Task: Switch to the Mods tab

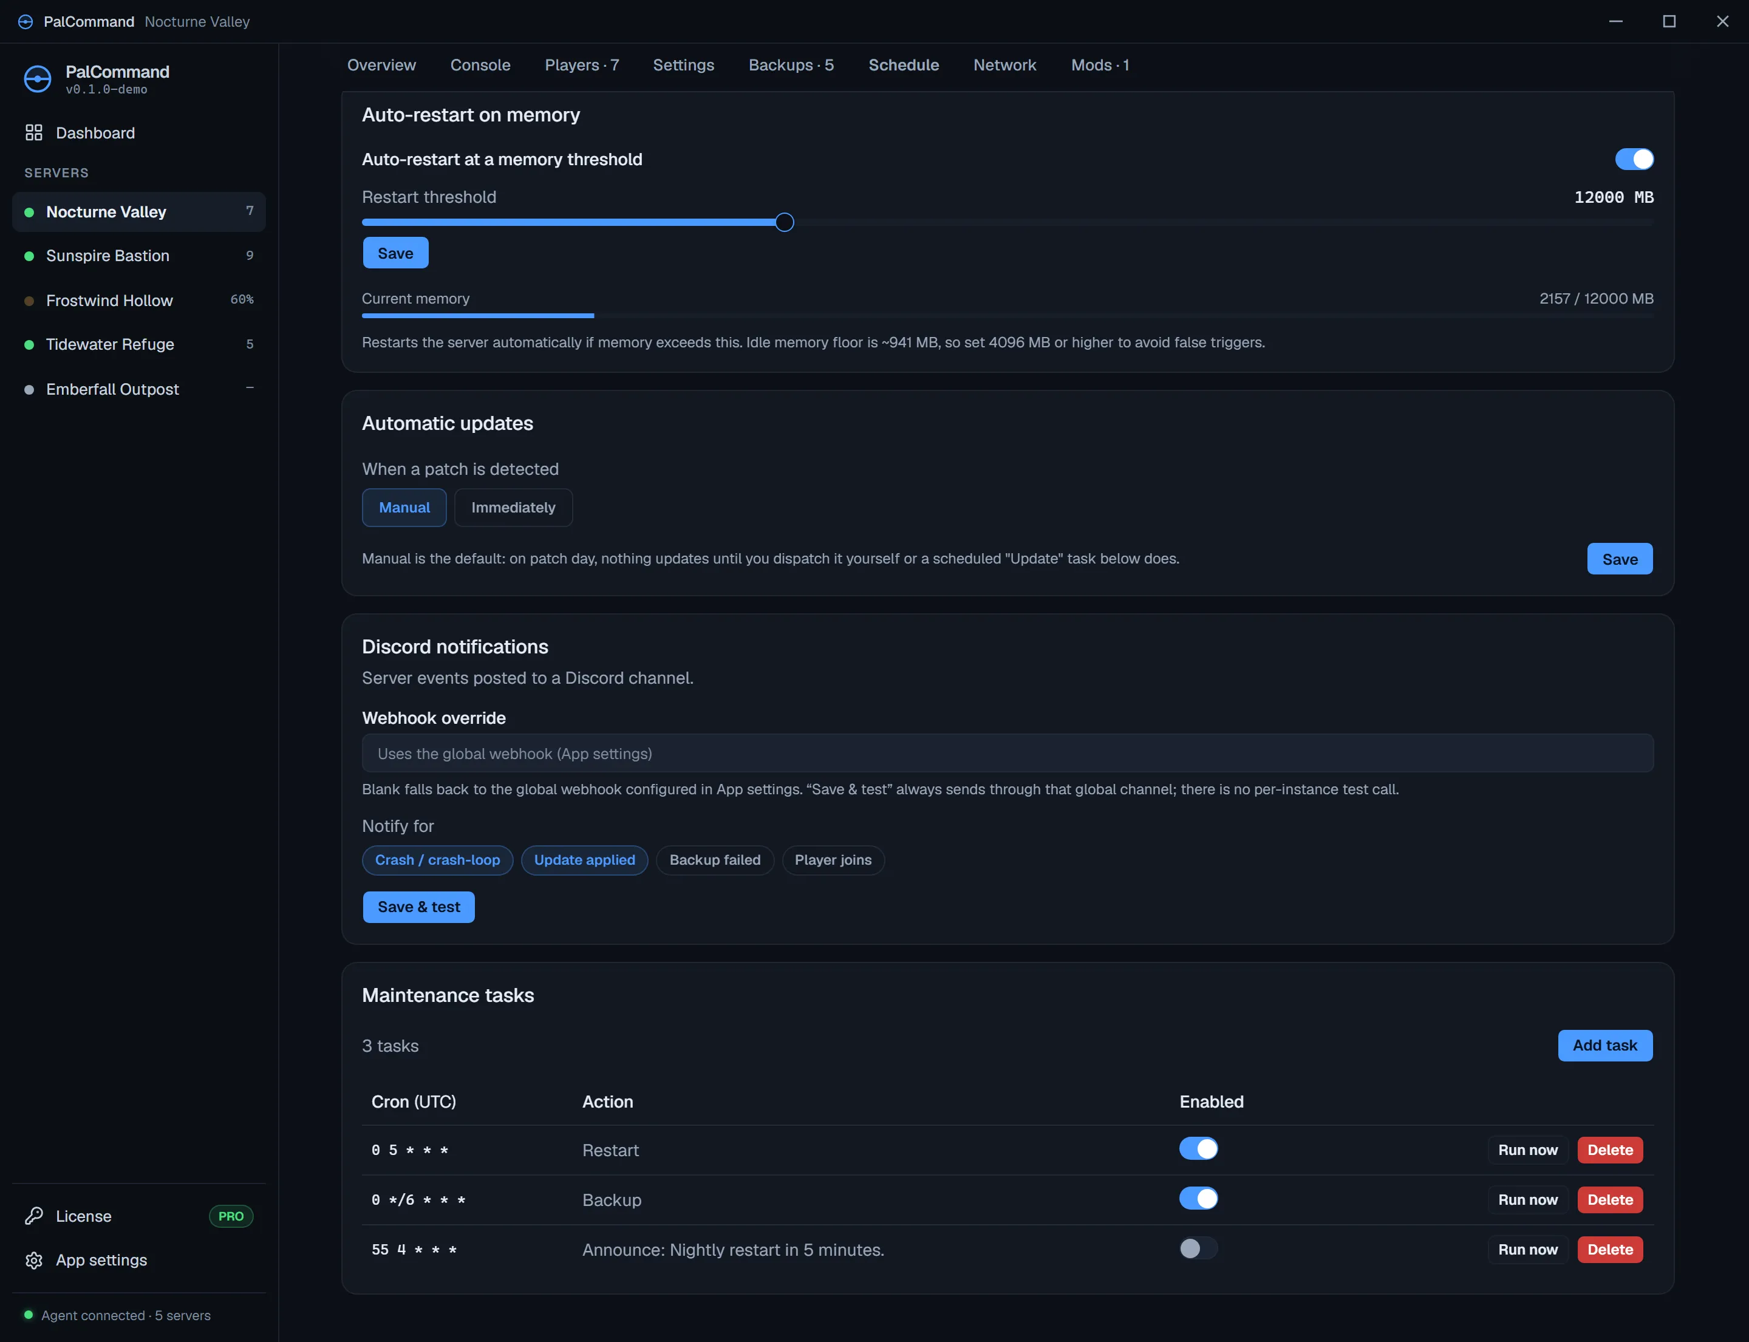Action: 1100,65
